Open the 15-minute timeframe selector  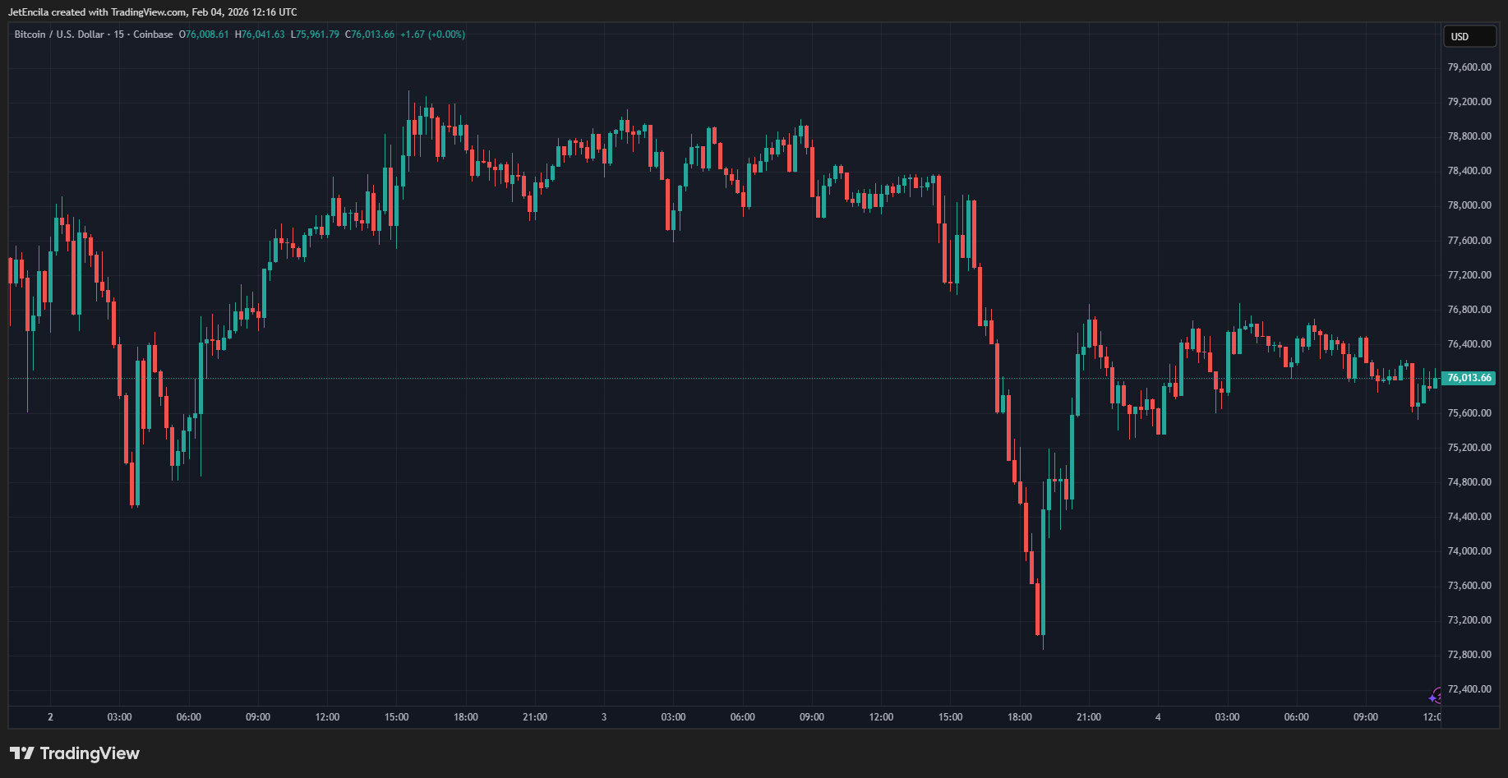pyautogui.click(x=118, y=35)
